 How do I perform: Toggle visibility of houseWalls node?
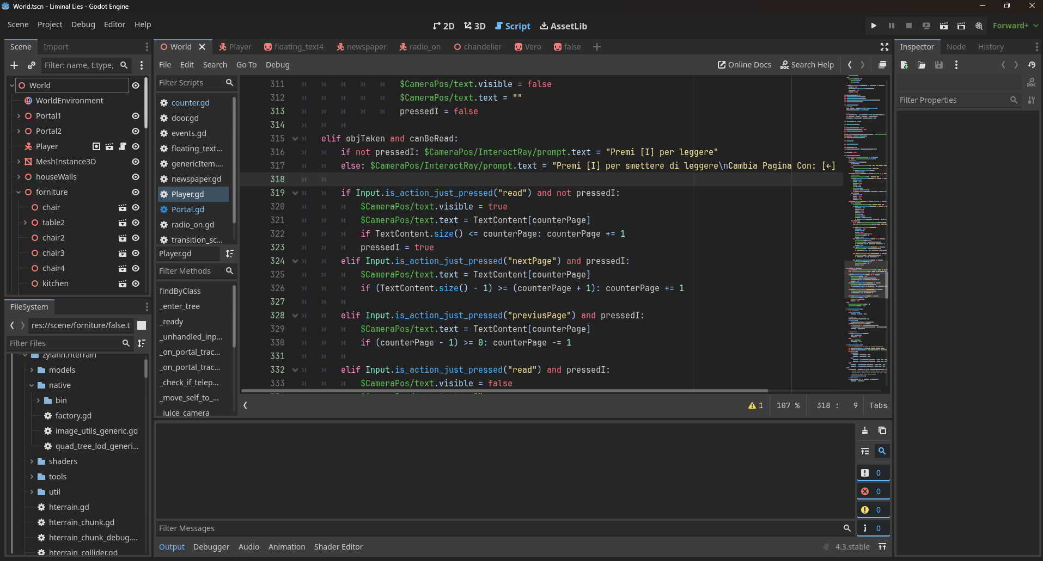click(136, 177)
